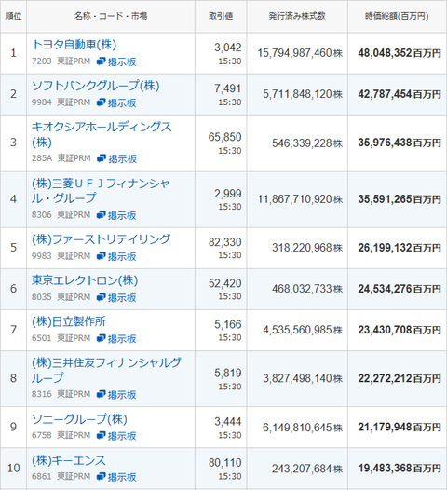This screenshot has width=447, height=490.
Task: Open the 掲示板 icon for トヨタ自動車
Action: (116, 61)
